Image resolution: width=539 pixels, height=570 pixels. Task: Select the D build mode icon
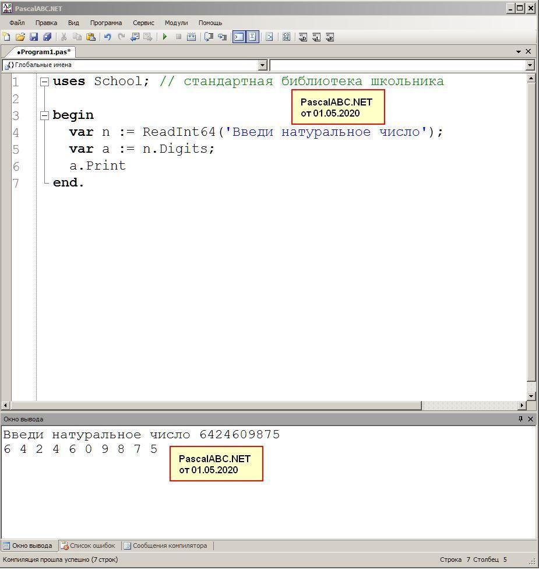pos(303,37)
